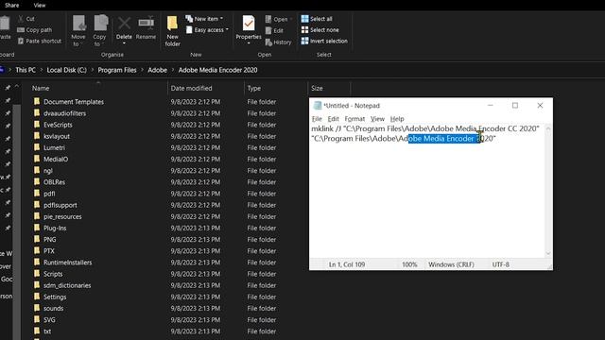Open the Notepad Help menu
The width and height of the screenshot is (605, 340).
pyautogui.click(x=397, y=119)
